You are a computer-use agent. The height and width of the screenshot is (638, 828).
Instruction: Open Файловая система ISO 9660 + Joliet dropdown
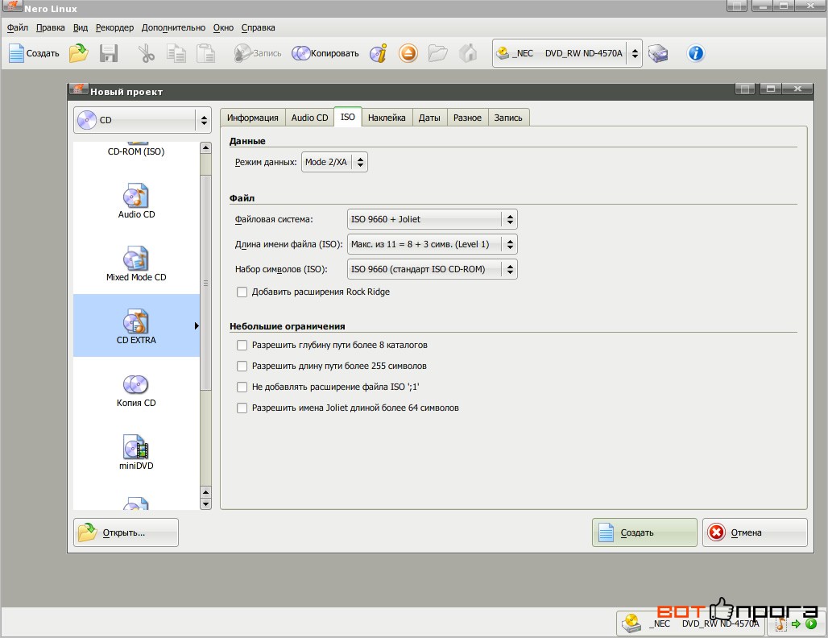click(x=432, y=219)
